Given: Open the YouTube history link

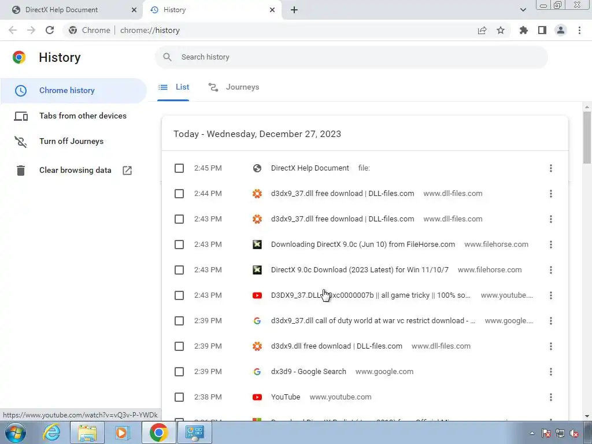Looking at the screenshot, I should click(x=286, y=397).
